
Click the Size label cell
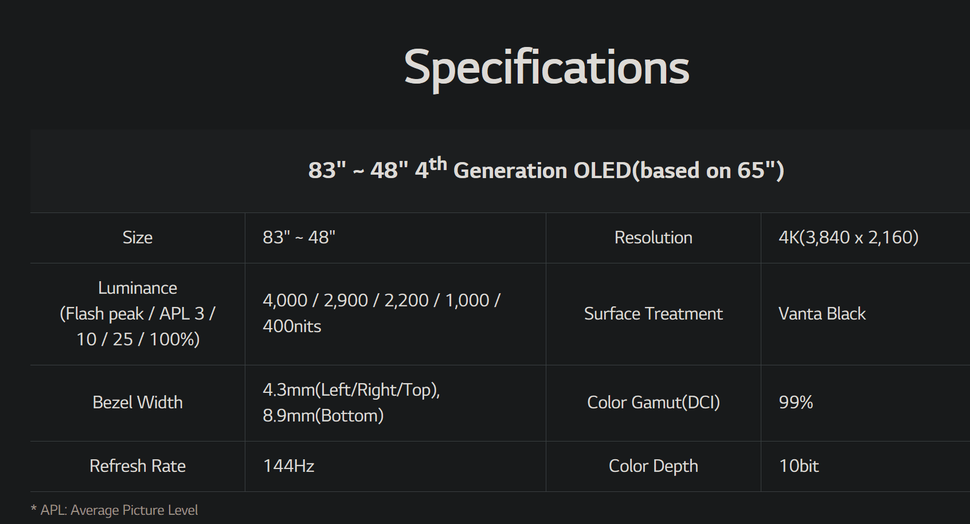point(138,238)
